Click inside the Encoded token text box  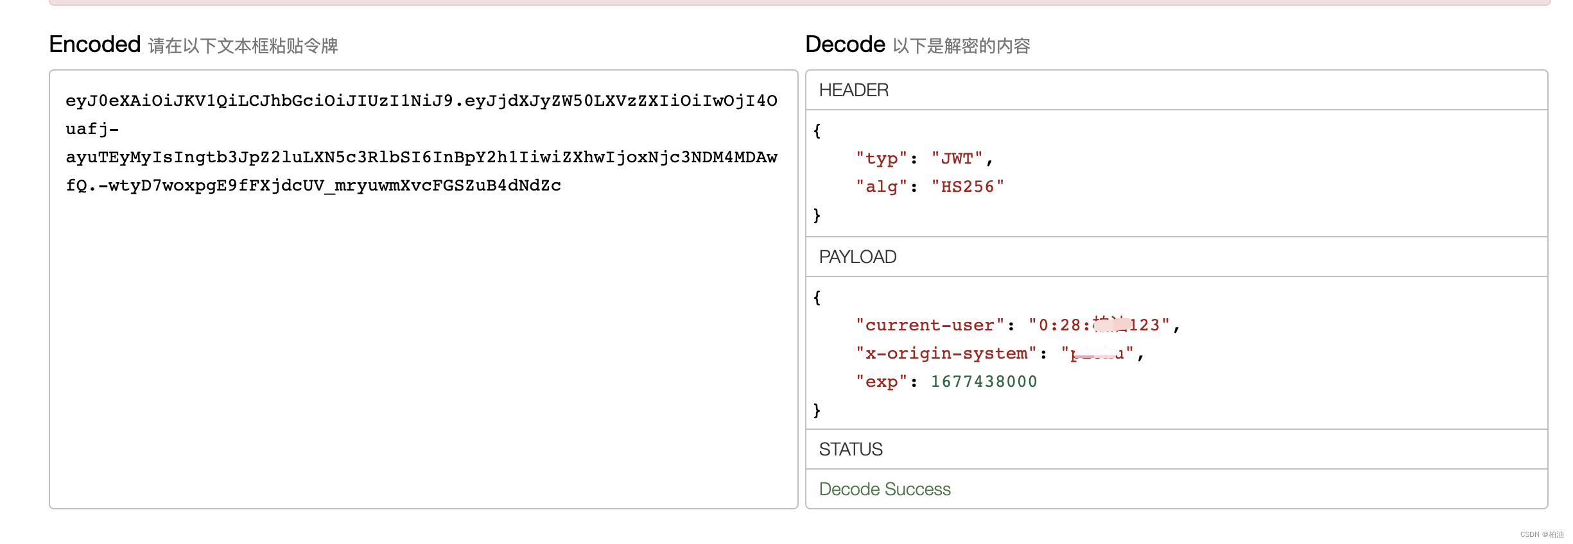[424, 289]
